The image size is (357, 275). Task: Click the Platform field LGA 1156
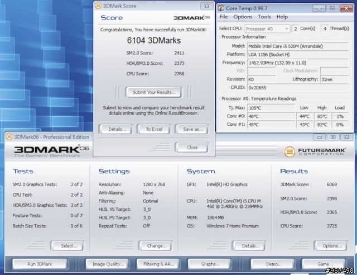[x=298, y=55]
